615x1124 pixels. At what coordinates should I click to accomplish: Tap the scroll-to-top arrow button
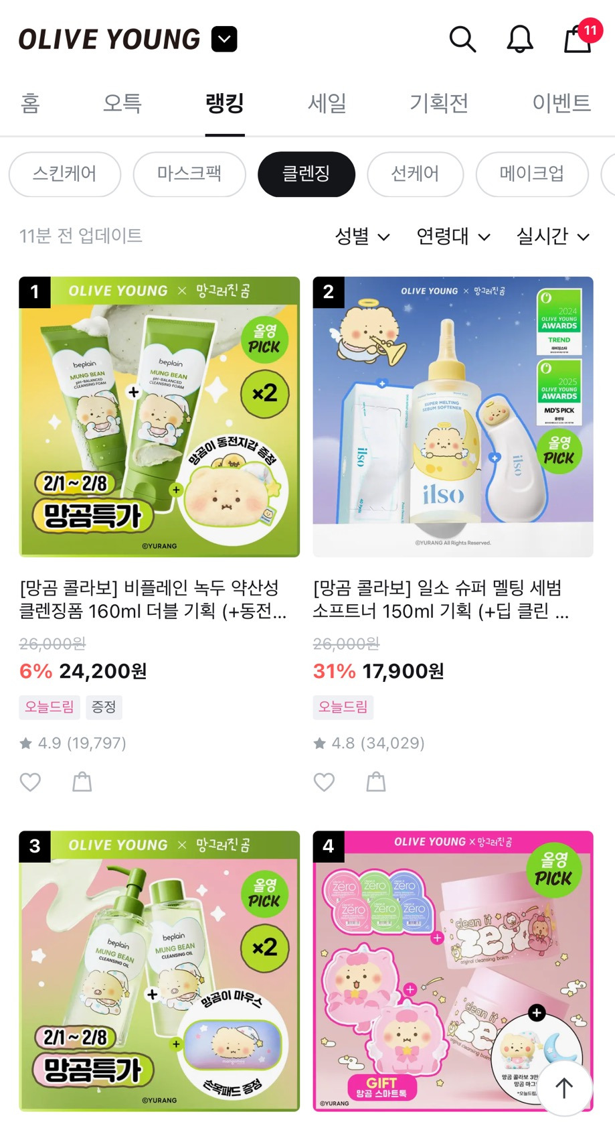point(564,1088)
